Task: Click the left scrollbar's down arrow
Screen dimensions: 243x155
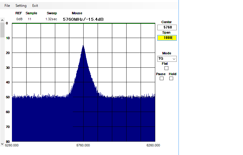Action: (x=2, y=144)
